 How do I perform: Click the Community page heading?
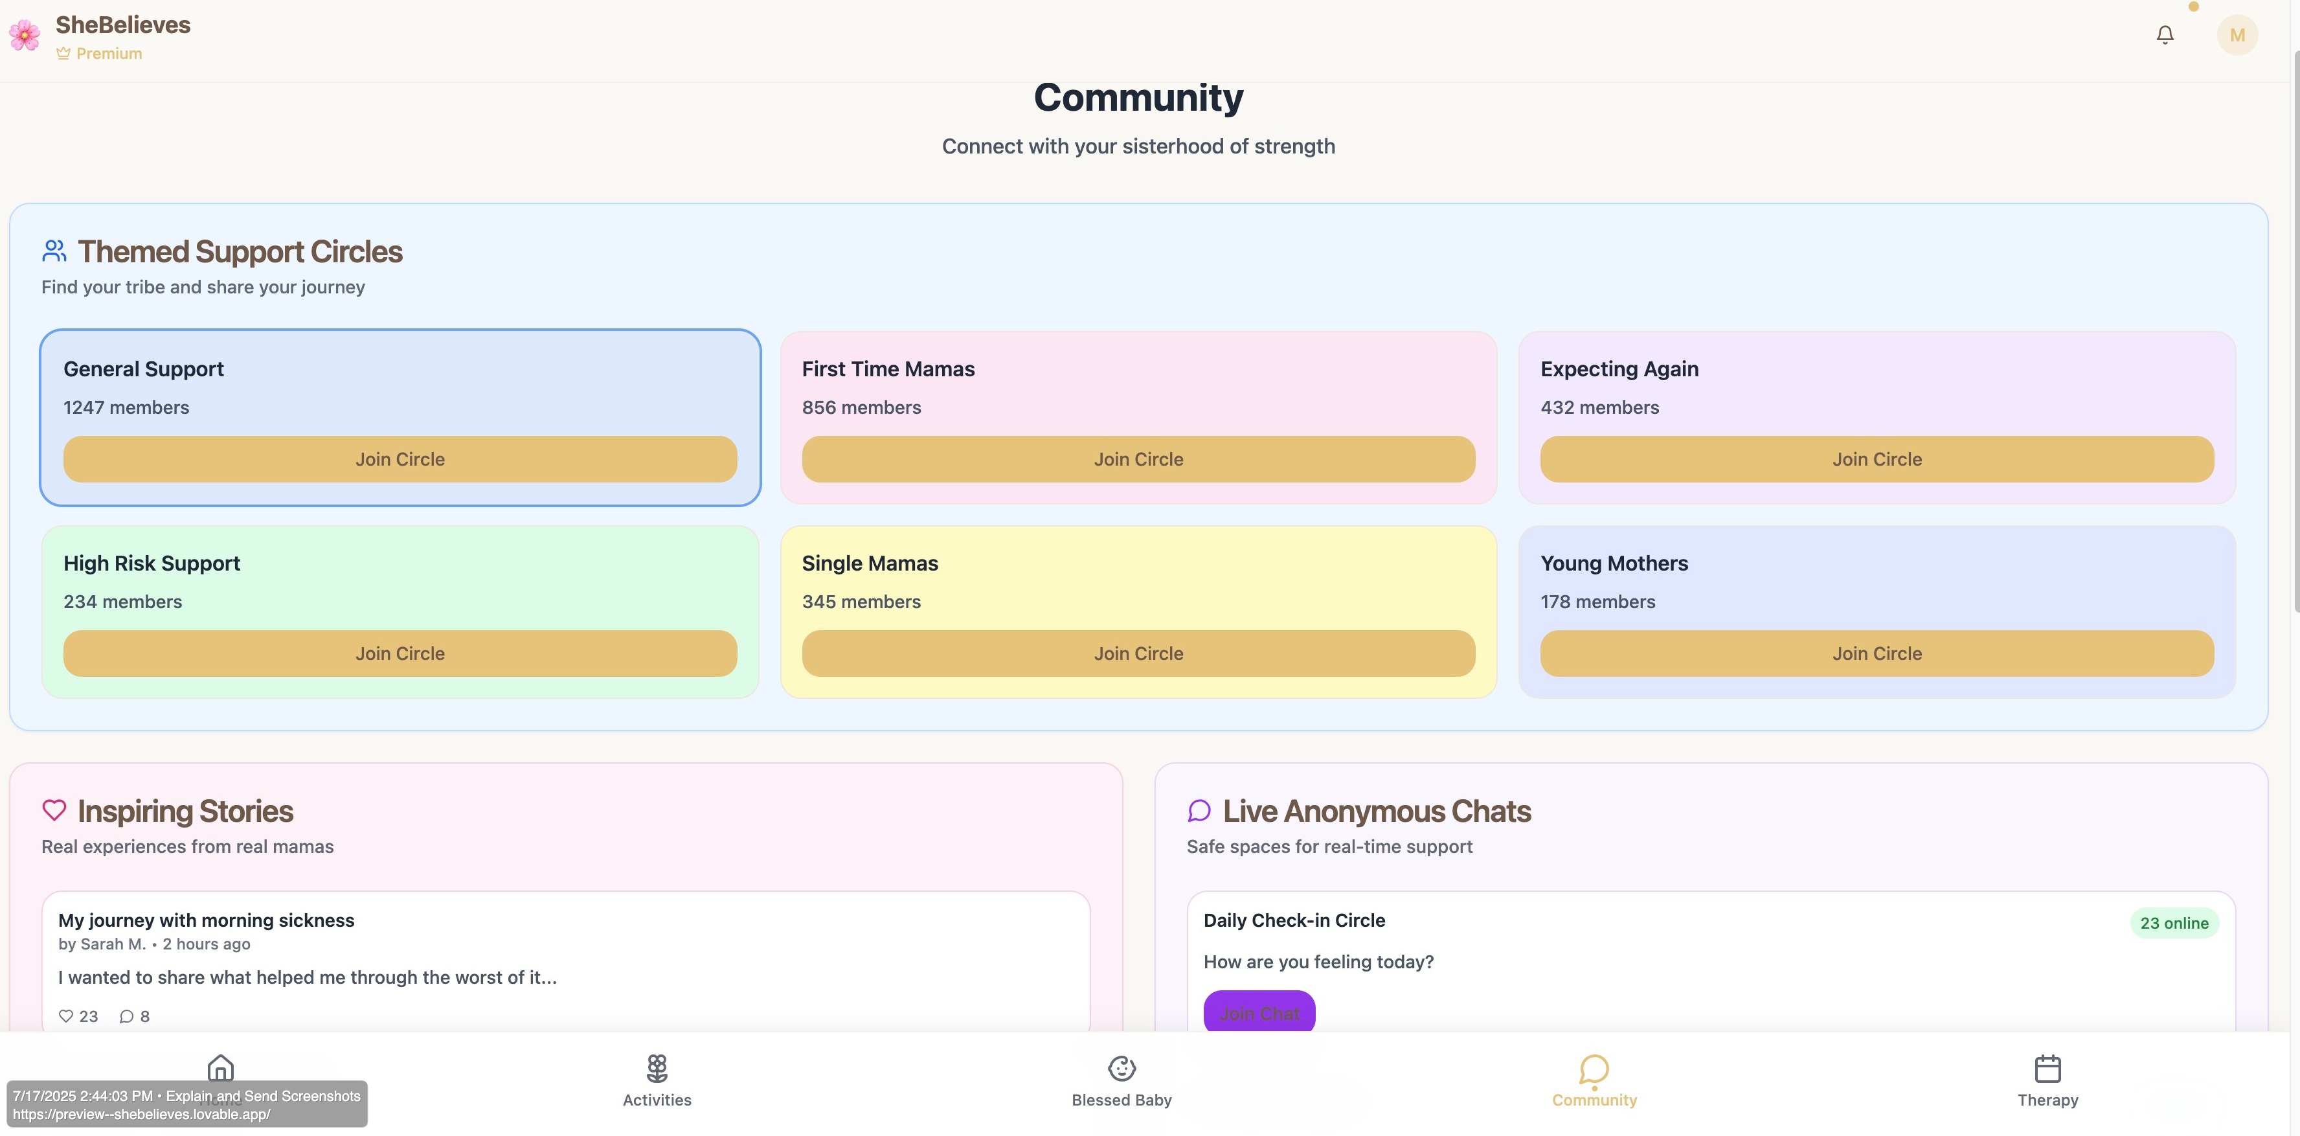[1138, 97]
